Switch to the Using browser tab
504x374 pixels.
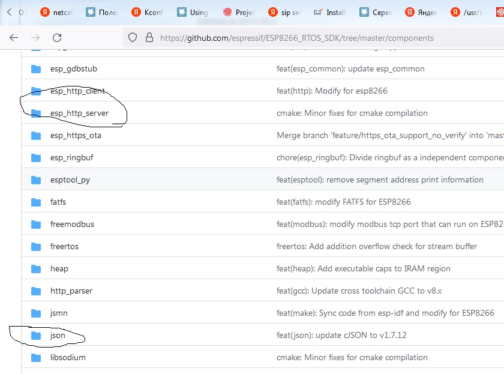coord(193,12)
